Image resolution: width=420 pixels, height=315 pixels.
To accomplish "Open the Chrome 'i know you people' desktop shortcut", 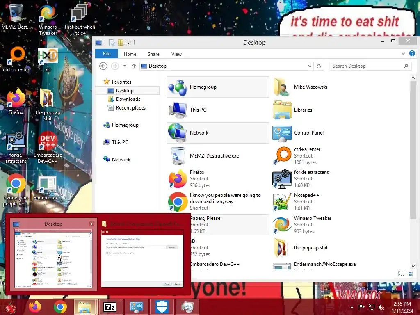I will [16, 190].
